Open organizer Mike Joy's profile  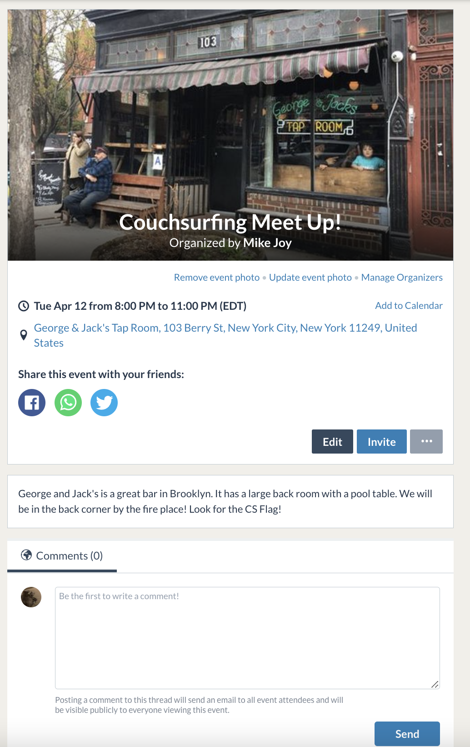coord(267,243)
